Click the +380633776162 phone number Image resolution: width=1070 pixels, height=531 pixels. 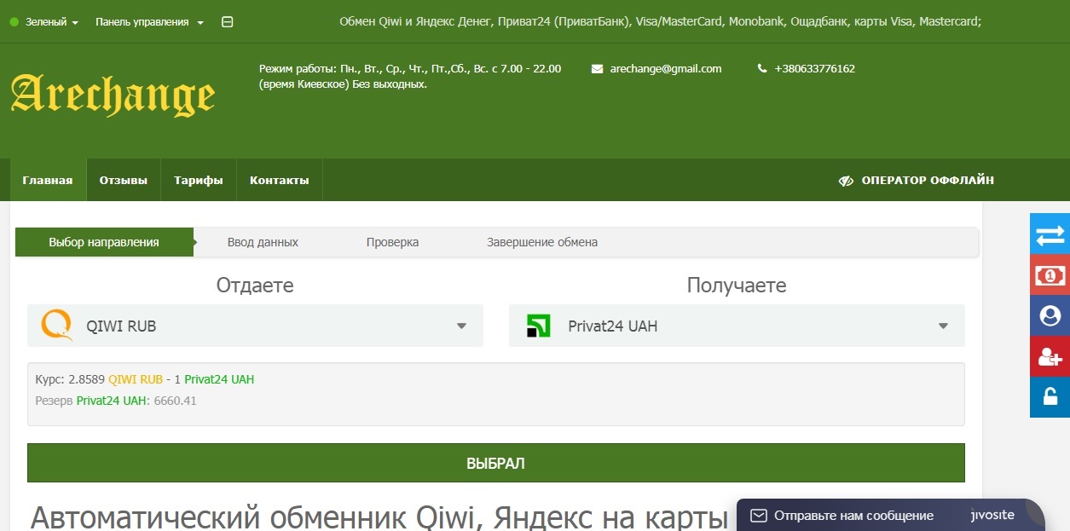pos(814,69)
